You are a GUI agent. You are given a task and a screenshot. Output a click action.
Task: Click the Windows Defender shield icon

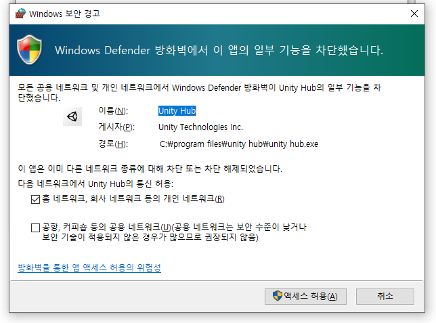[30, 49]
